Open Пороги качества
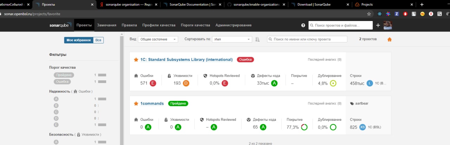Viewport: 450px width, 145px height. (195, 25)
